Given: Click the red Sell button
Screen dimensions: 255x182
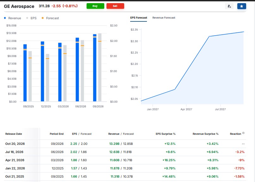Looking at the screenshot, I should coord(115,6).
